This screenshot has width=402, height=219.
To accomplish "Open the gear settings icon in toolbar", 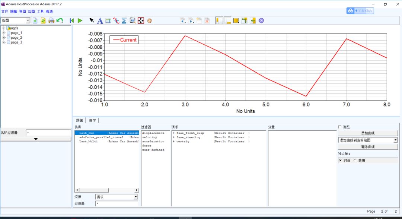I will click(x=261, y=20).
